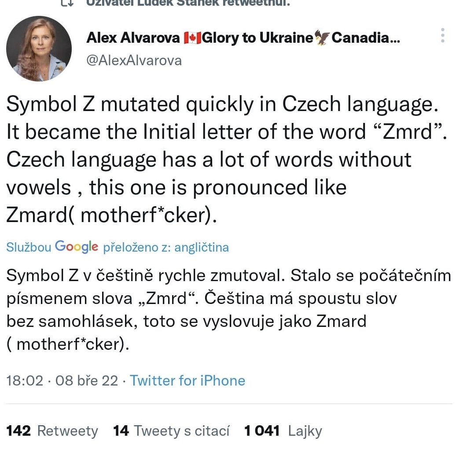The height and width of the screenshot is (456, 467).
Task: Open the "Twitter for iPhone" source link
Action: coord(188,380)
